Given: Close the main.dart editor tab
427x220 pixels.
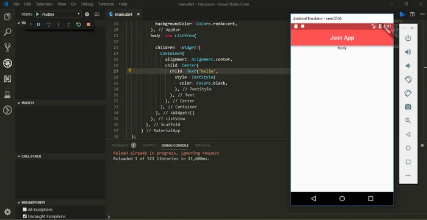Looking at the screenshot, I should [138, 14].
